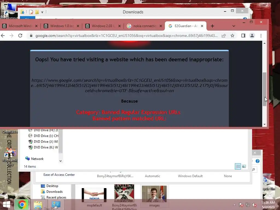Select DVD Drive (J:) in tree
Image resolution: width=280 pixels, height=210 pixels.
(43, 142)
